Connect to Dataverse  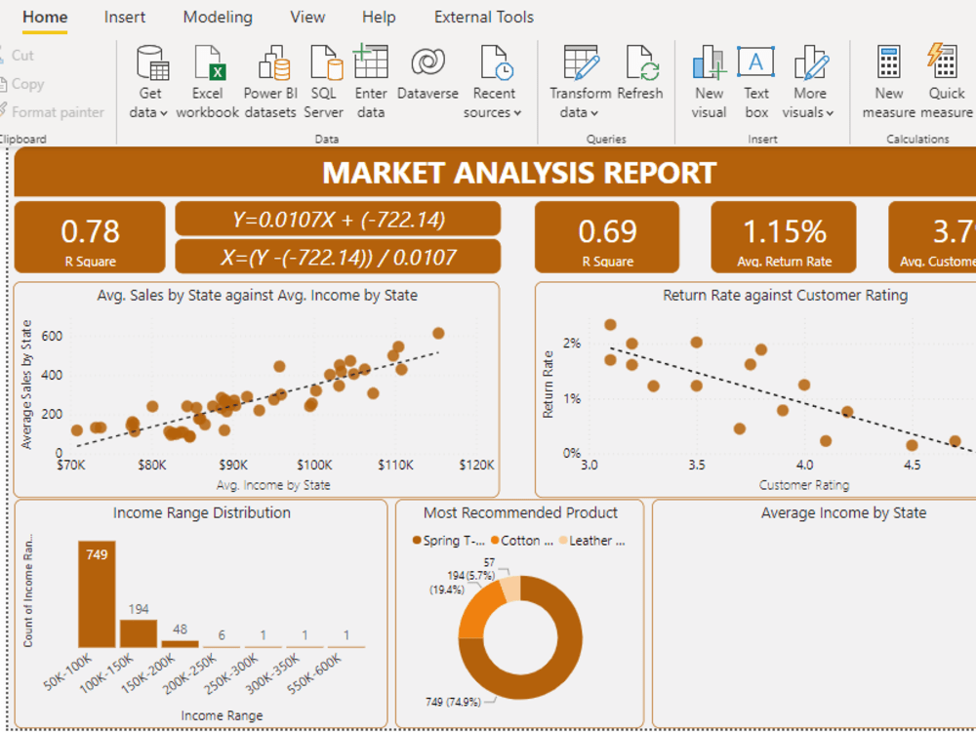point(427,83)
